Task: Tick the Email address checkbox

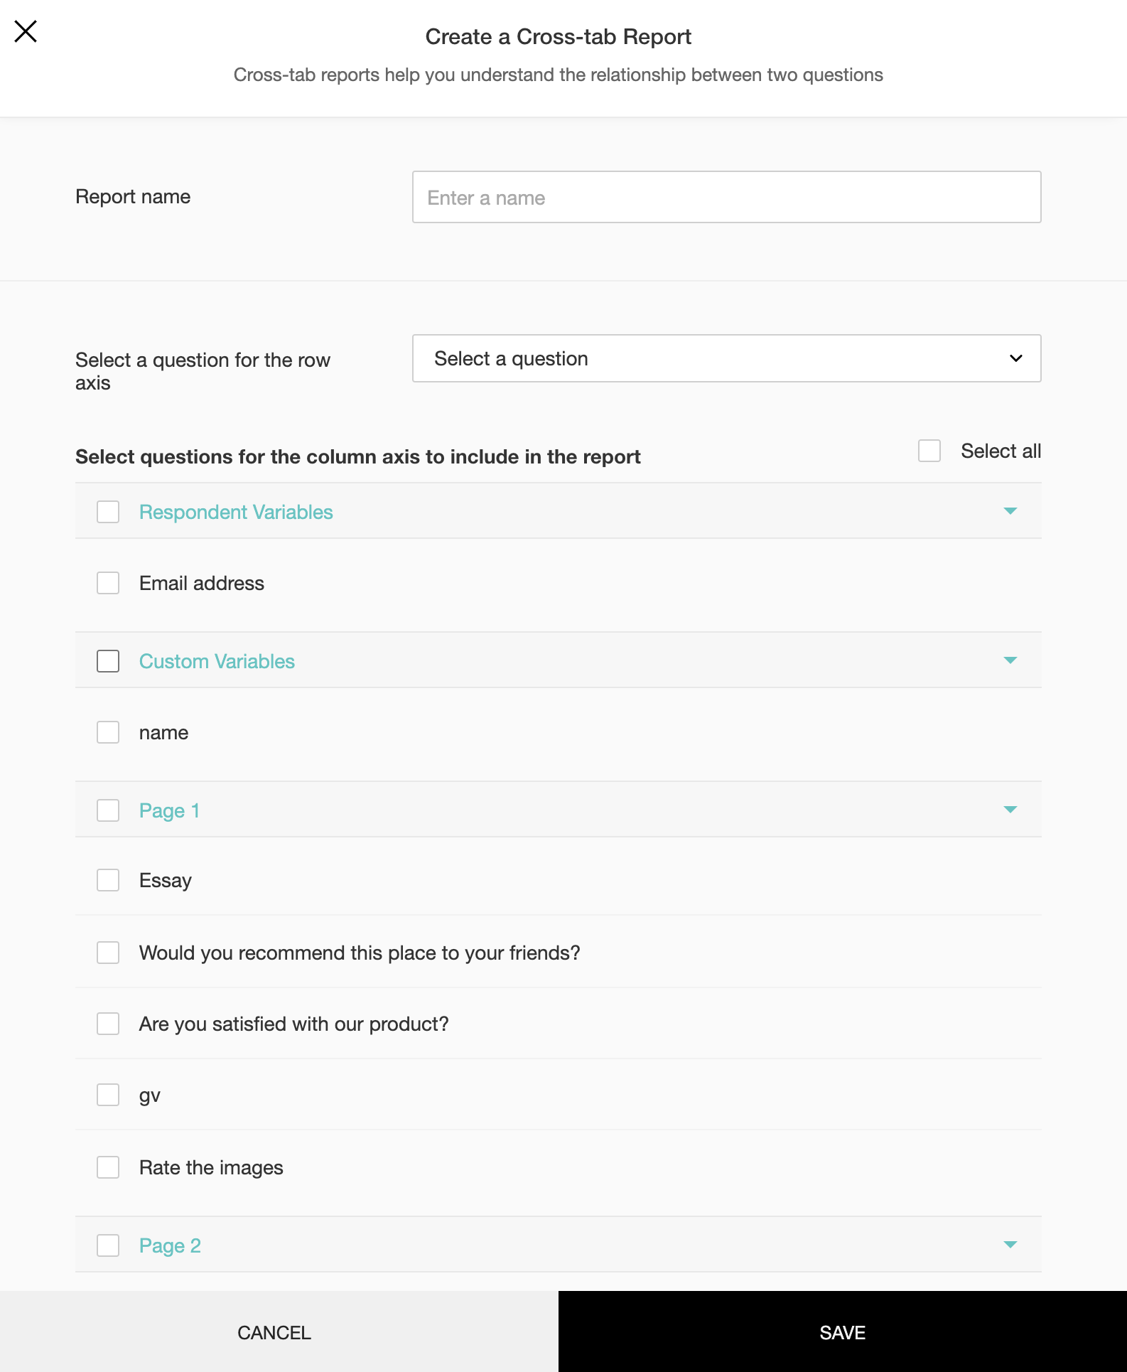Action: click(108, 583)
